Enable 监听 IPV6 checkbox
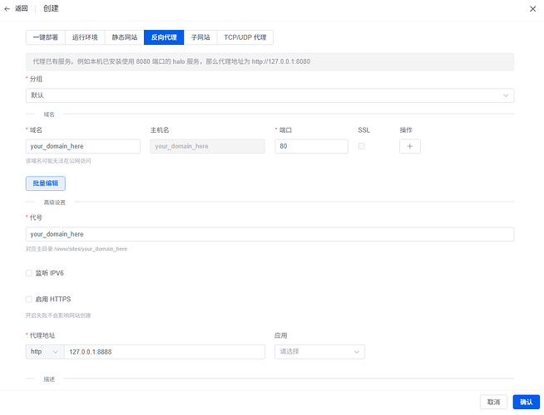544x415 pixels. (x=29, y=273)
